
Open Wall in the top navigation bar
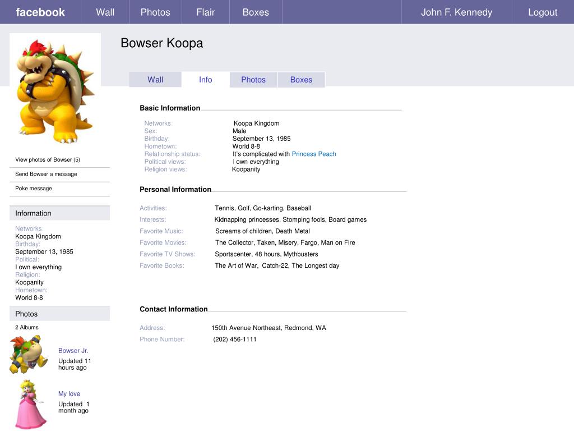[105, 12]
